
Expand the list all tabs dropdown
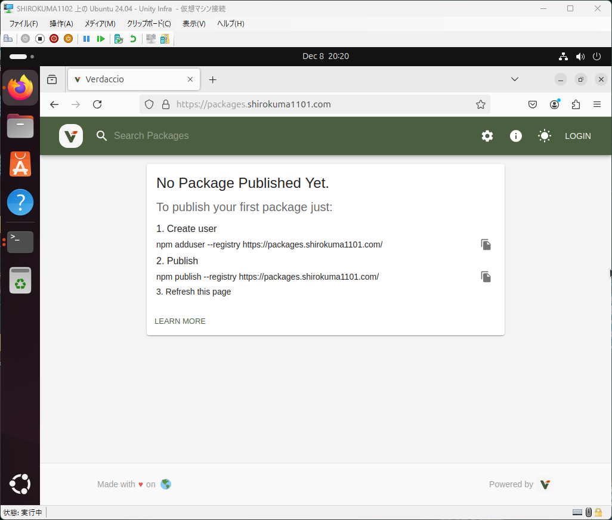515,79
